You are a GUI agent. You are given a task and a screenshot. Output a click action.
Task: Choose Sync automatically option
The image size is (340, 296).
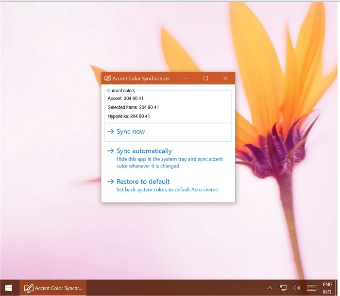[168, 158]
